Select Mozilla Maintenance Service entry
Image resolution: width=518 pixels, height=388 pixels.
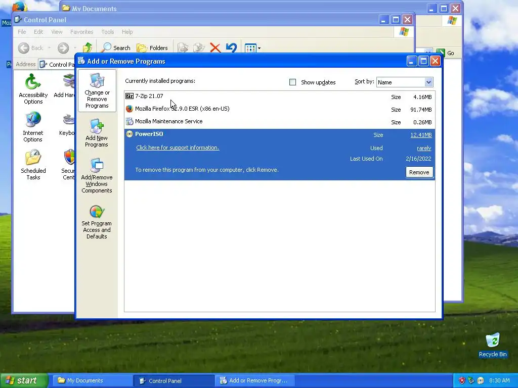pyautogui.click(x=279, y=122)
